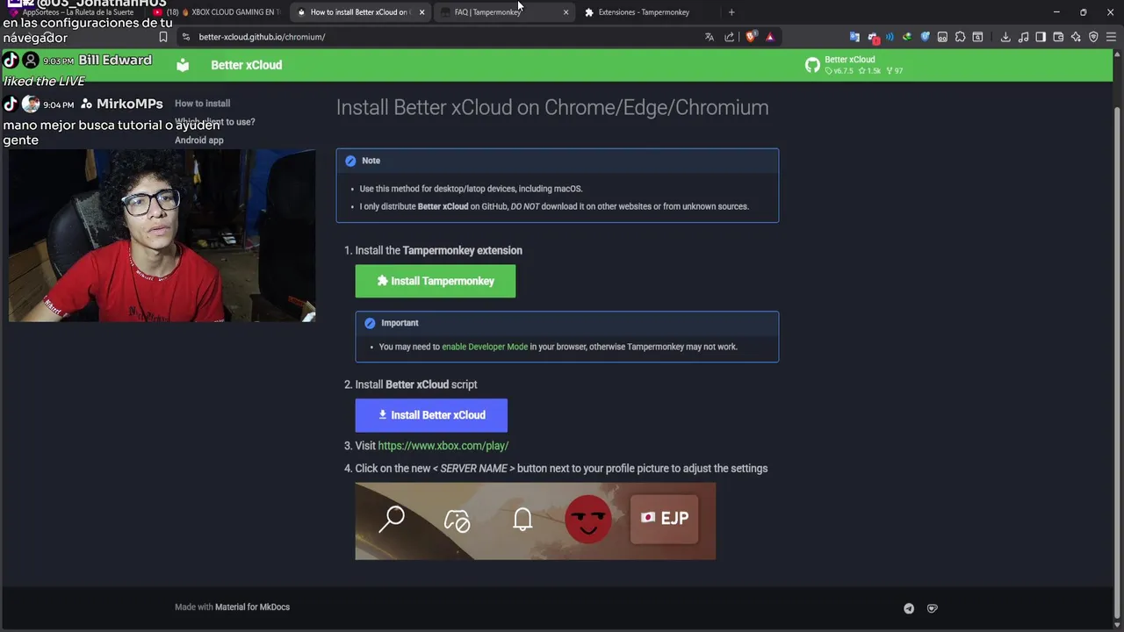Switch to XBOX CLOUD GAMING tab
Viewport: 1124px width, 632px height.
[217, 12]
